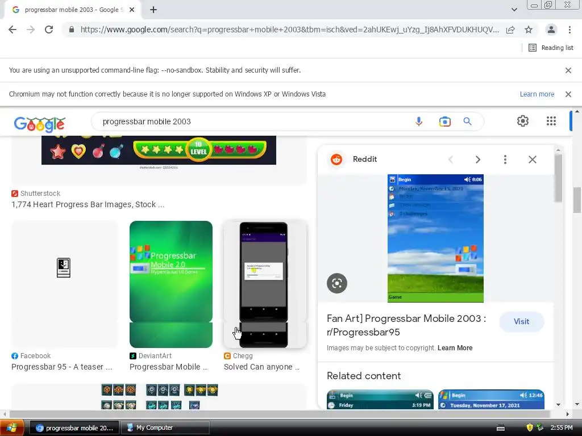Click the Visit button
Image resolution: width=582 pixels, height=436 pixels.
522,321
